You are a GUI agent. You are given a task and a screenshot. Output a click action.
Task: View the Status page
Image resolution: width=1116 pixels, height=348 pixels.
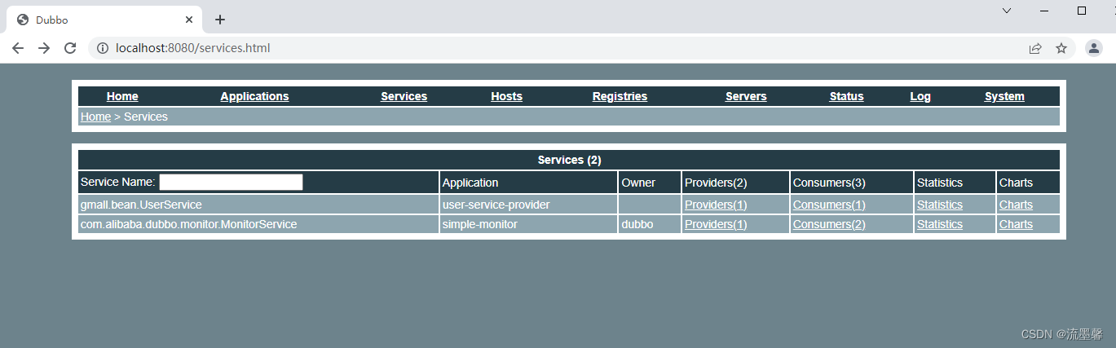846,96
